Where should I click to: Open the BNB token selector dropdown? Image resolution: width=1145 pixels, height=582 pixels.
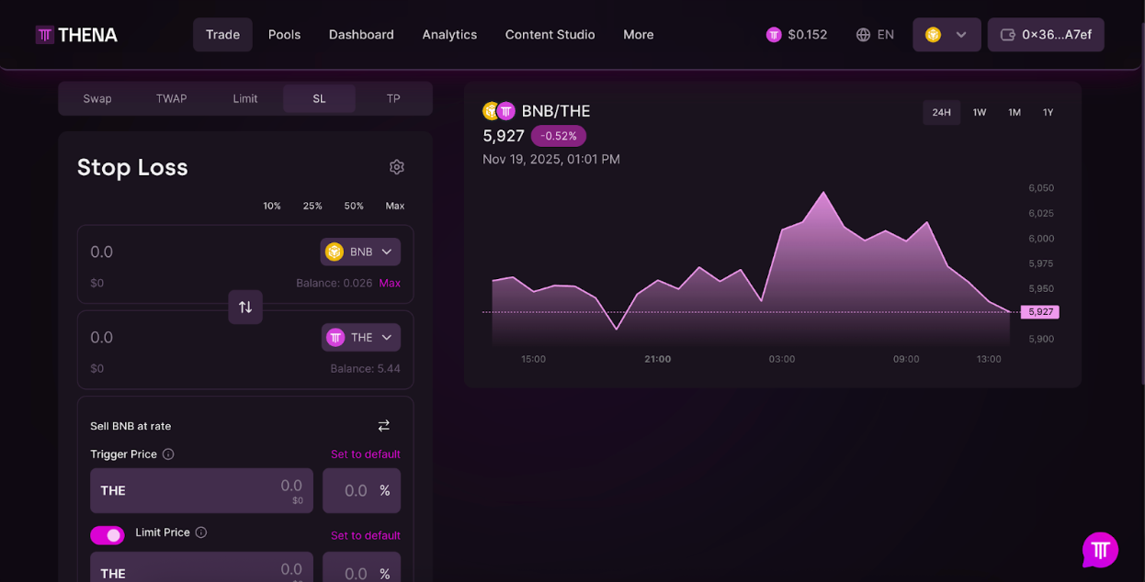[x=360, y=251]
